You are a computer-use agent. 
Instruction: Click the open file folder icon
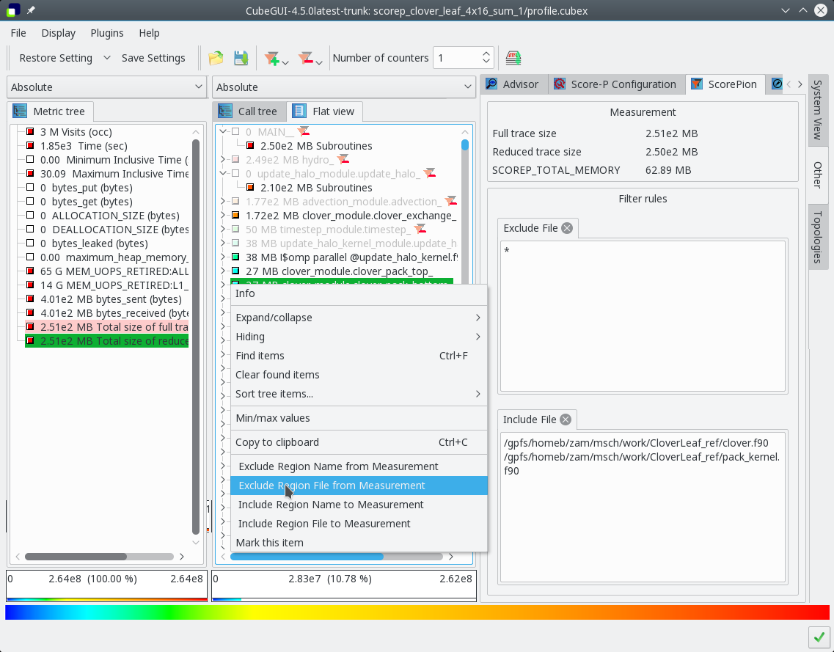pyautogui.click(x=216, y=58)
